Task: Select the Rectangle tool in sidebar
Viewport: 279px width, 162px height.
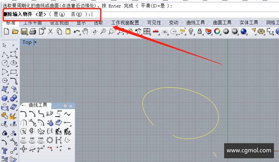Action: 13,72
